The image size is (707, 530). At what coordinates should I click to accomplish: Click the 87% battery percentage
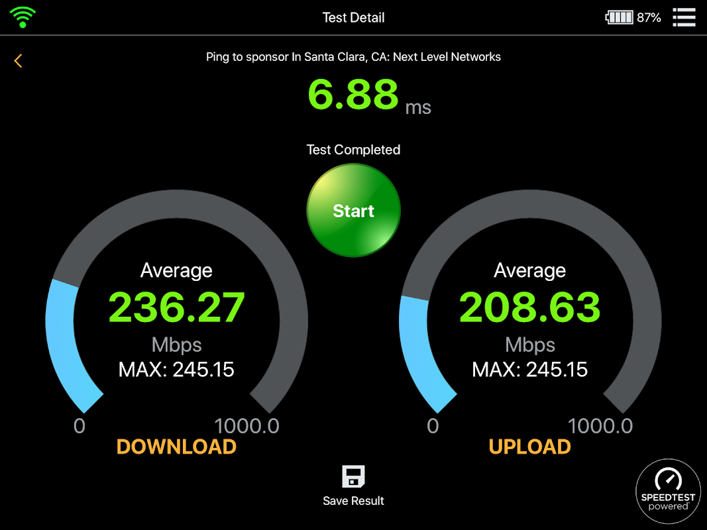649,18
